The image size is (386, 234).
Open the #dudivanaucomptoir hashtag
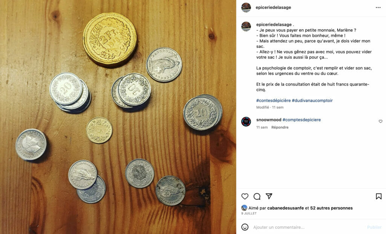pyautogui.click(x=312, y=100)
